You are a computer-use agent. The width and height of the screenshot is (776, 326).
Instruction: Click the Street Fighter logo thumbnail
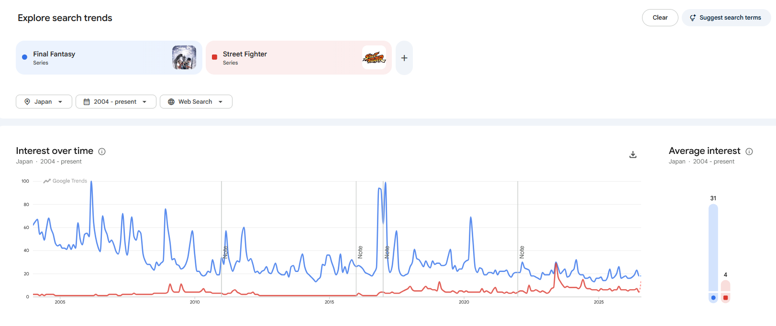click(x=374, y=57)
